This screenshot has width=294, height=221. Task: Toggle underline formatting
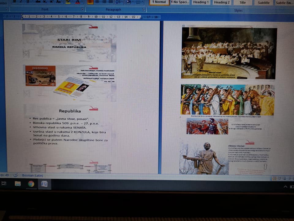28,2
